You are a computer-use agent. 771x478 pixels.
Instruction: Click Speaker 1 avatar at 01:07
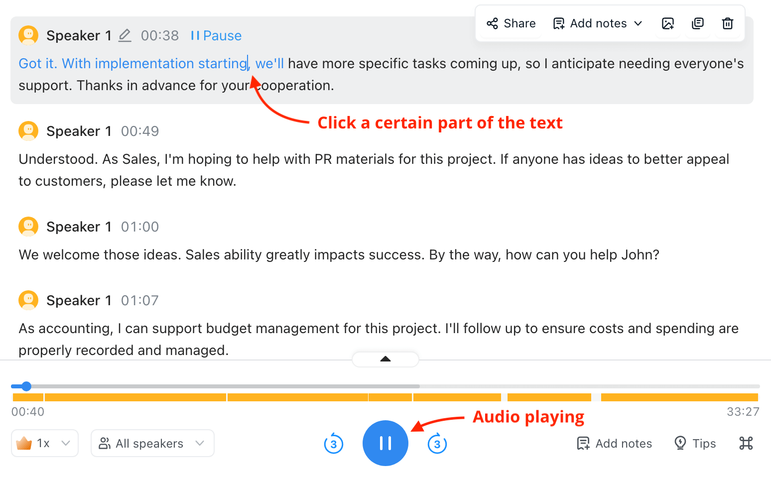click(28, 300)
